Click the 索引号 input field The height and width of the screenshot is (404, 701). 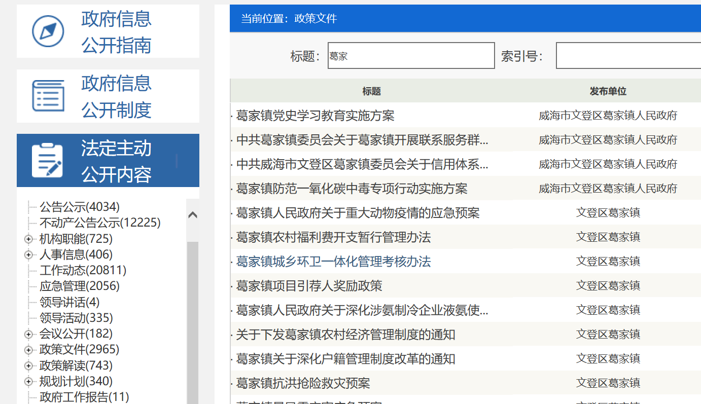[x=628, y=56]
